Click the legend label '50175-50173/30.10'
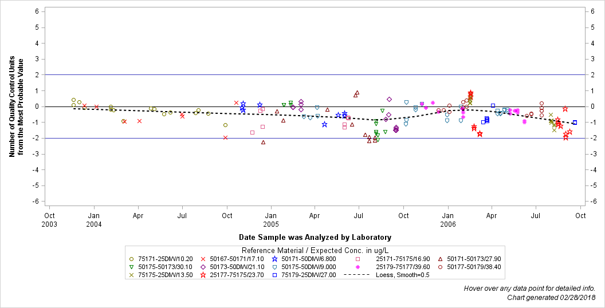605x308 pixels. (x=164, y=267)
